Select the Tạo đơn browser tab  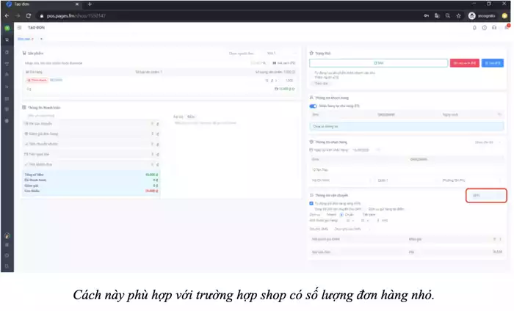(x=43, y=4)
